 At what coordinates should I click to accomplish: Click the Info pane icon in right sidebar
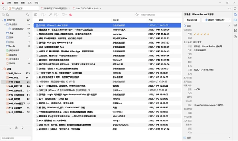click(235, 15)
